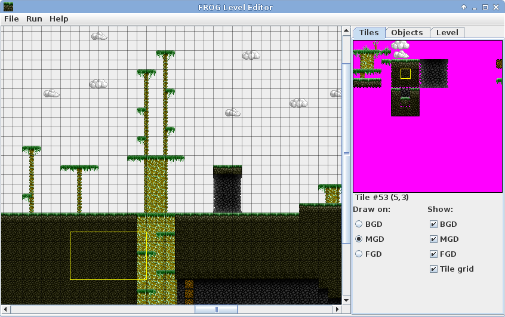
Task: Open the Help menu
Action: point(58,19)
